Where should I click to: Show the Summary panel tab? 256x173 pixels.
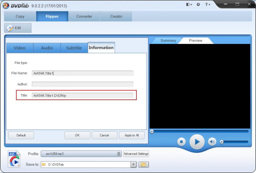168,41
